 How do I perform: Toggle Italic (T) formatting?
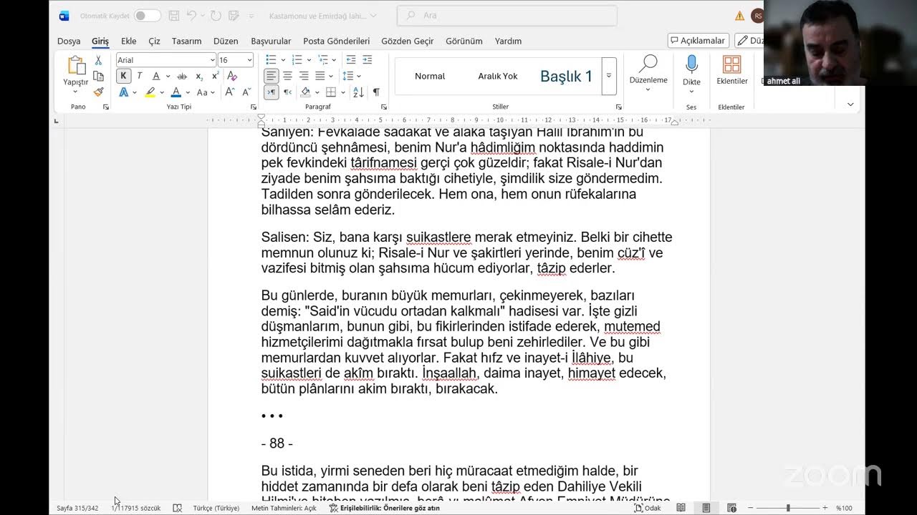coord(139,76)
